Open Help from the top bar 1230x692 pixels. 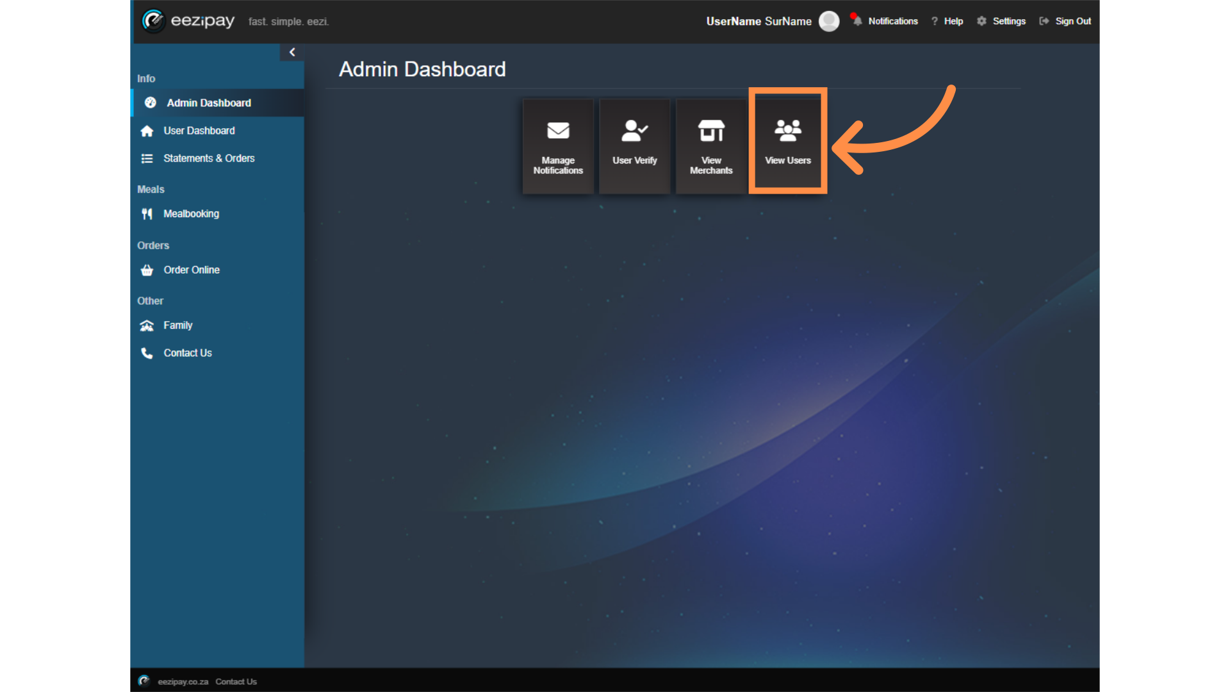point(953,21)
